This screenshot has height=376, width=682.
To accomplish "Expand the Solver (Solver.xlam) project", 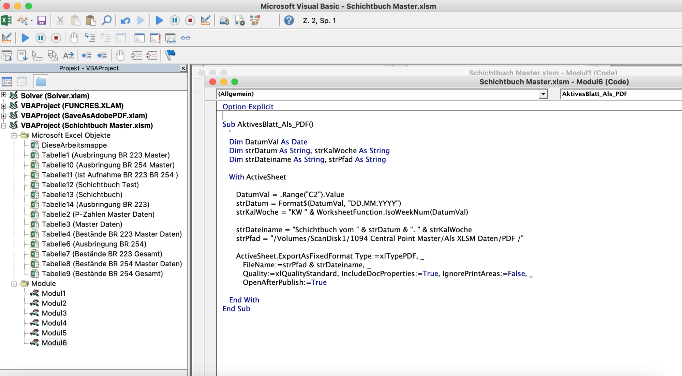I will (4, 95).
